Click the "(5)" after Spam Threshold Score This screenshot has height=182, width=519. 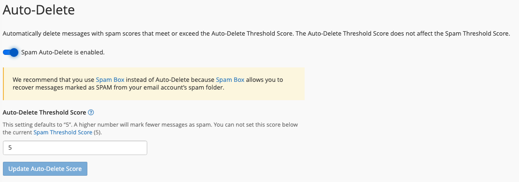(98, 132)
